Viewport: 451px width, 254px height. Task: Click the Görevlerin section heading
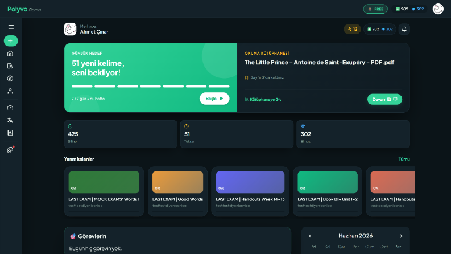pyautogui.click(x=92, y=236)
